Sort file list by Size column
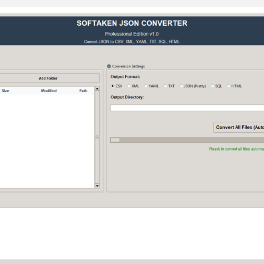Viewport: 264px width, 264px height. coord(5,91)
